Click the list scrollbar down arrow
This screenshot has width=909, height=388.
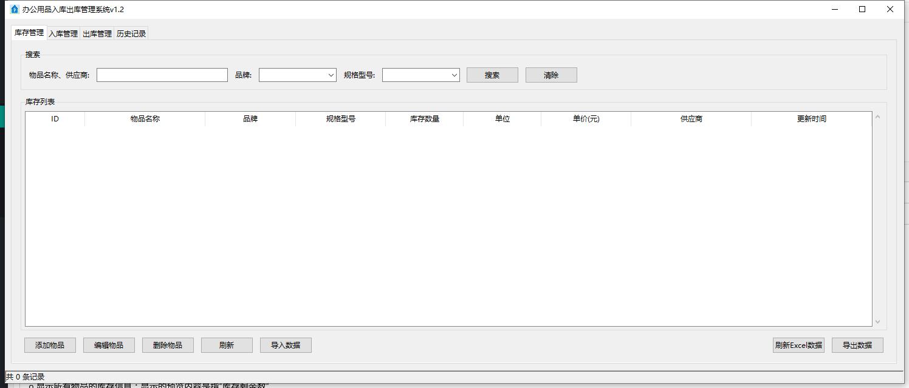[x=877, y=322]
